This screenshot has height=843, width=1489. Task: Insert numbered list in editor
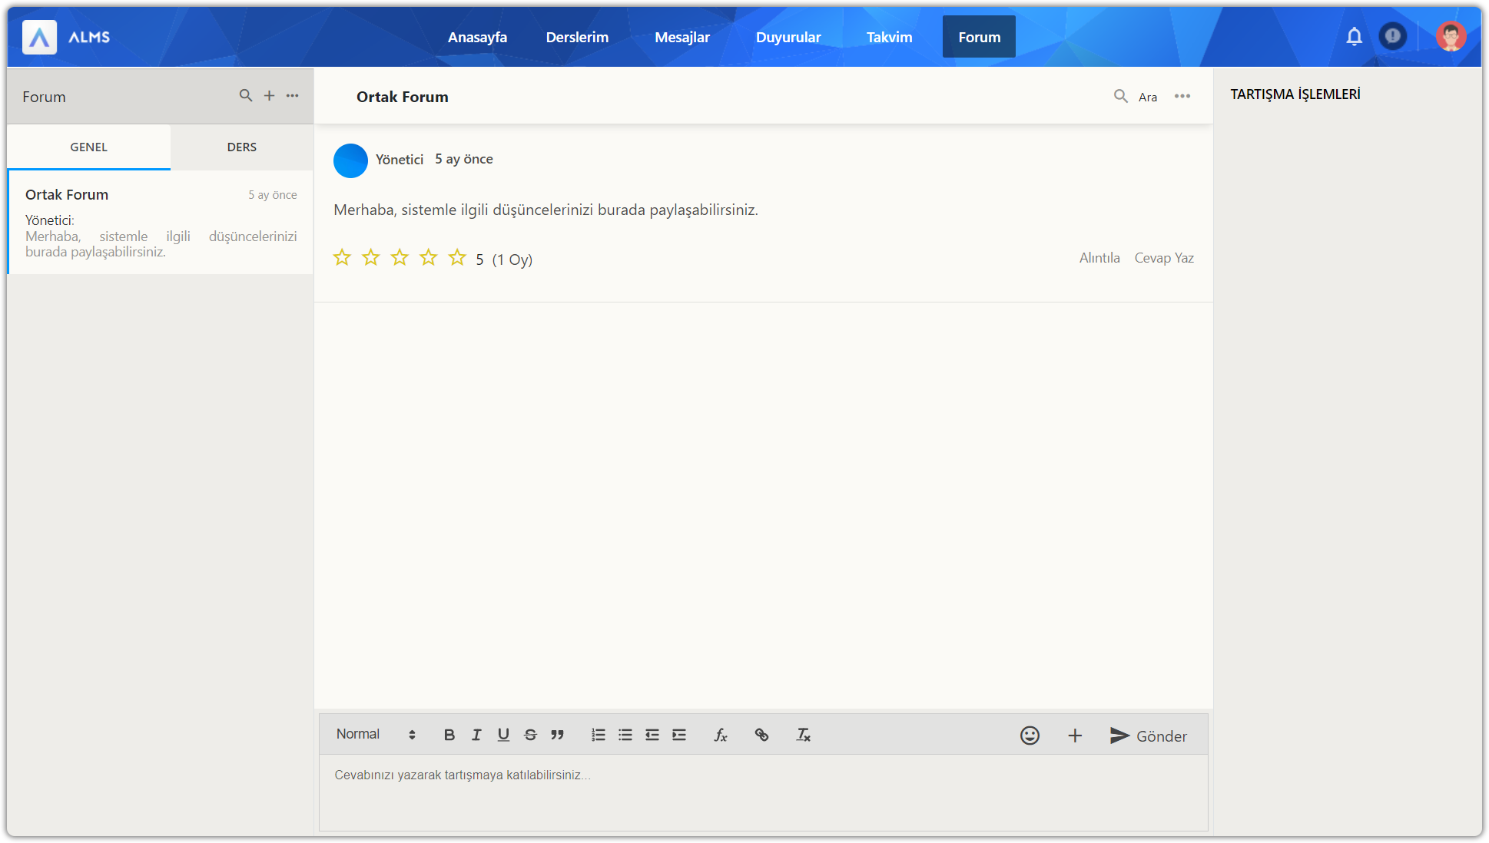(x=599, y=735)
